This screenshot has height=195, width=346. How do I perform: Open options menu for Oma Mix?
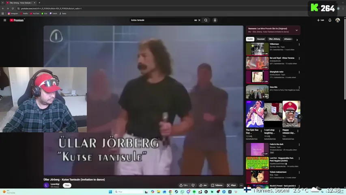tap(299, 88)
